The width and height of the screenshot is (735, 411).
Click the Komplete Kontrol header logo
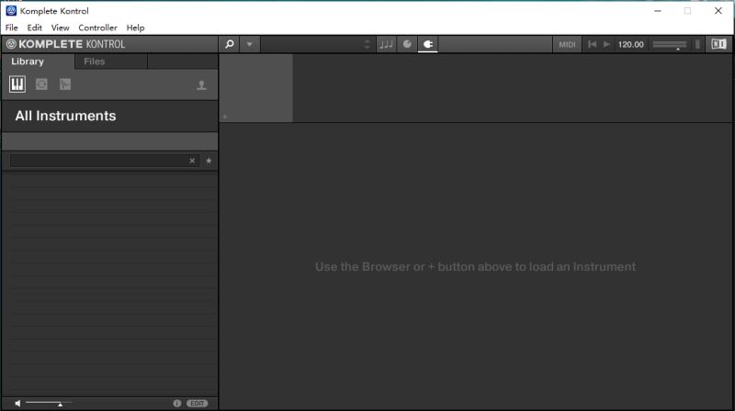click(x=65, y=44)
